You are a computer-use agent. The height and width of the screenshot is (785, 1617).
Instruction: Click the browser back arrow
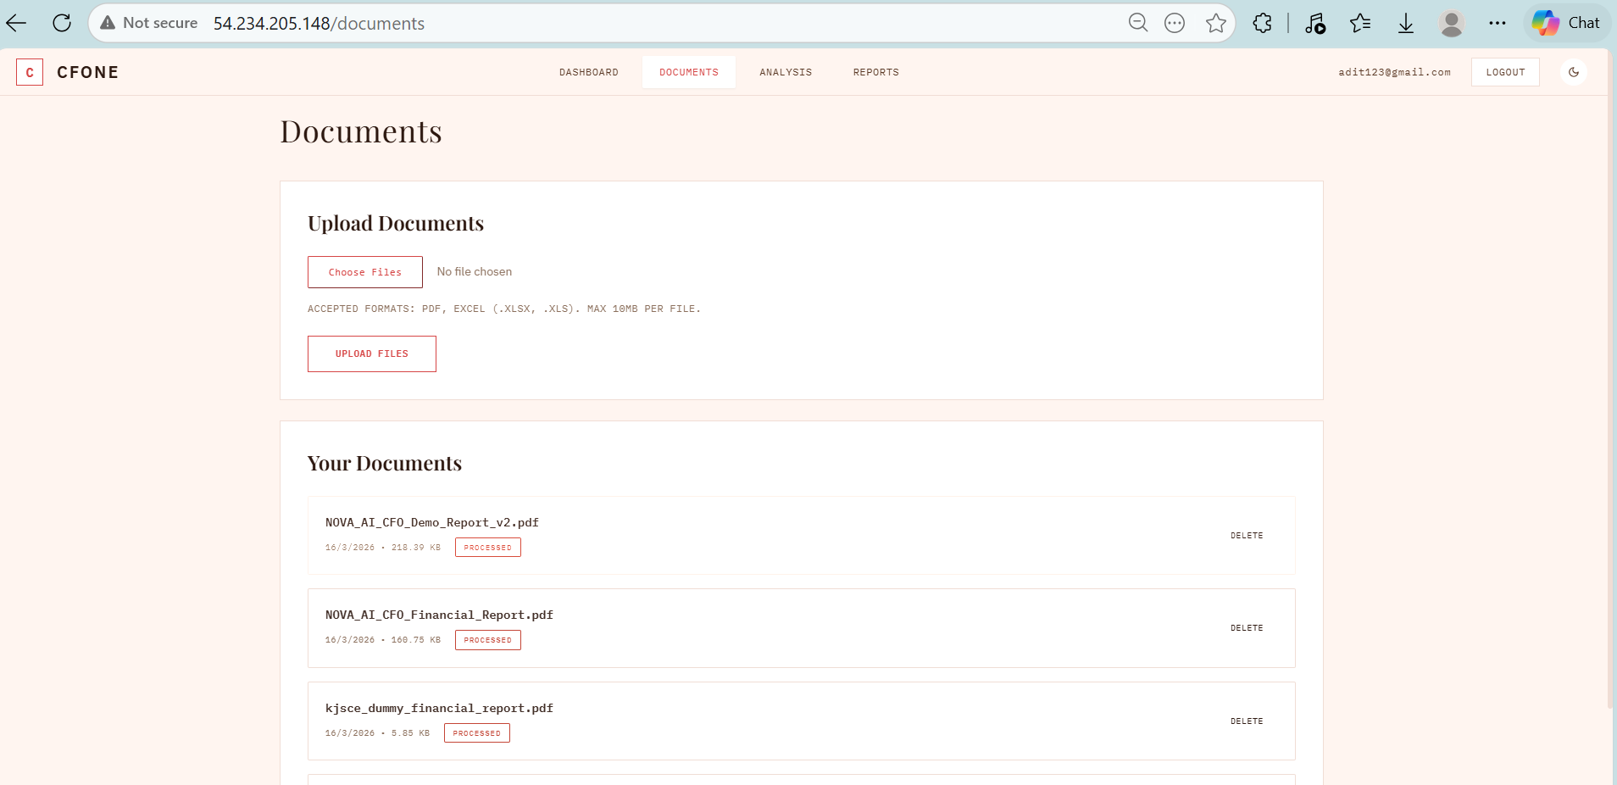(x=17, y=23)
